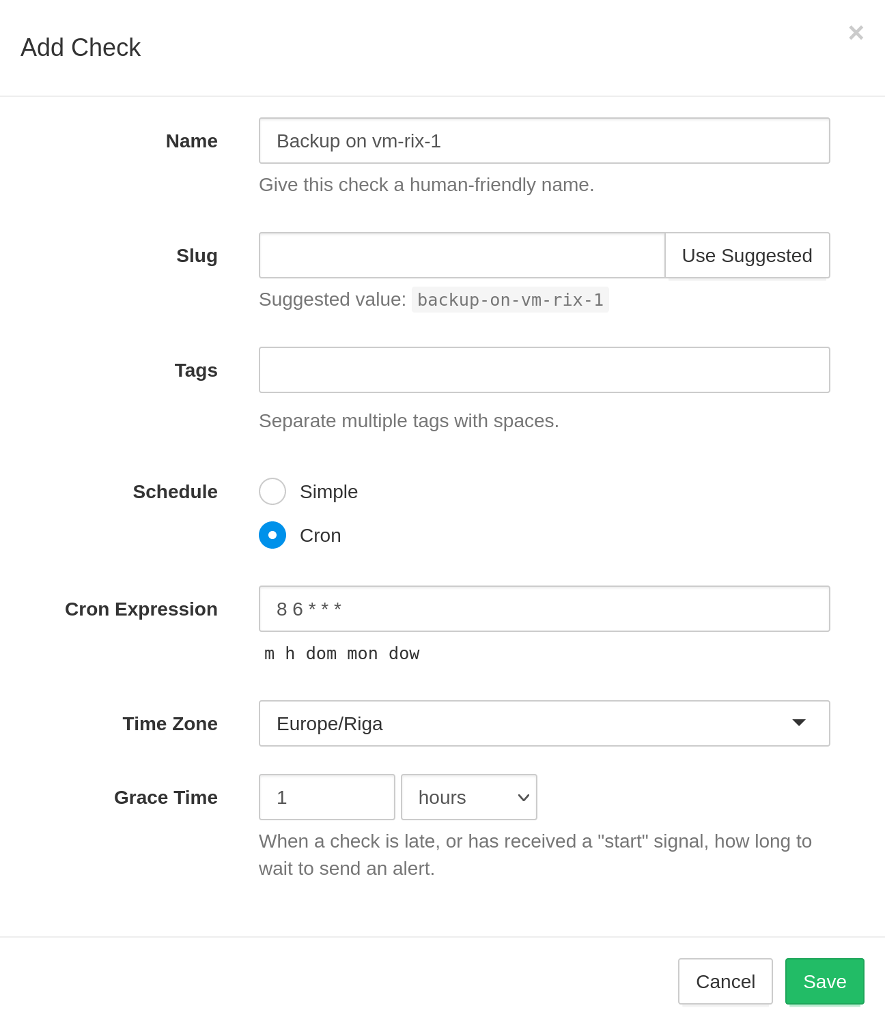Edit the cron expression 8 6 * * *
Screen dimensions: 885x1025
[544, 609]
